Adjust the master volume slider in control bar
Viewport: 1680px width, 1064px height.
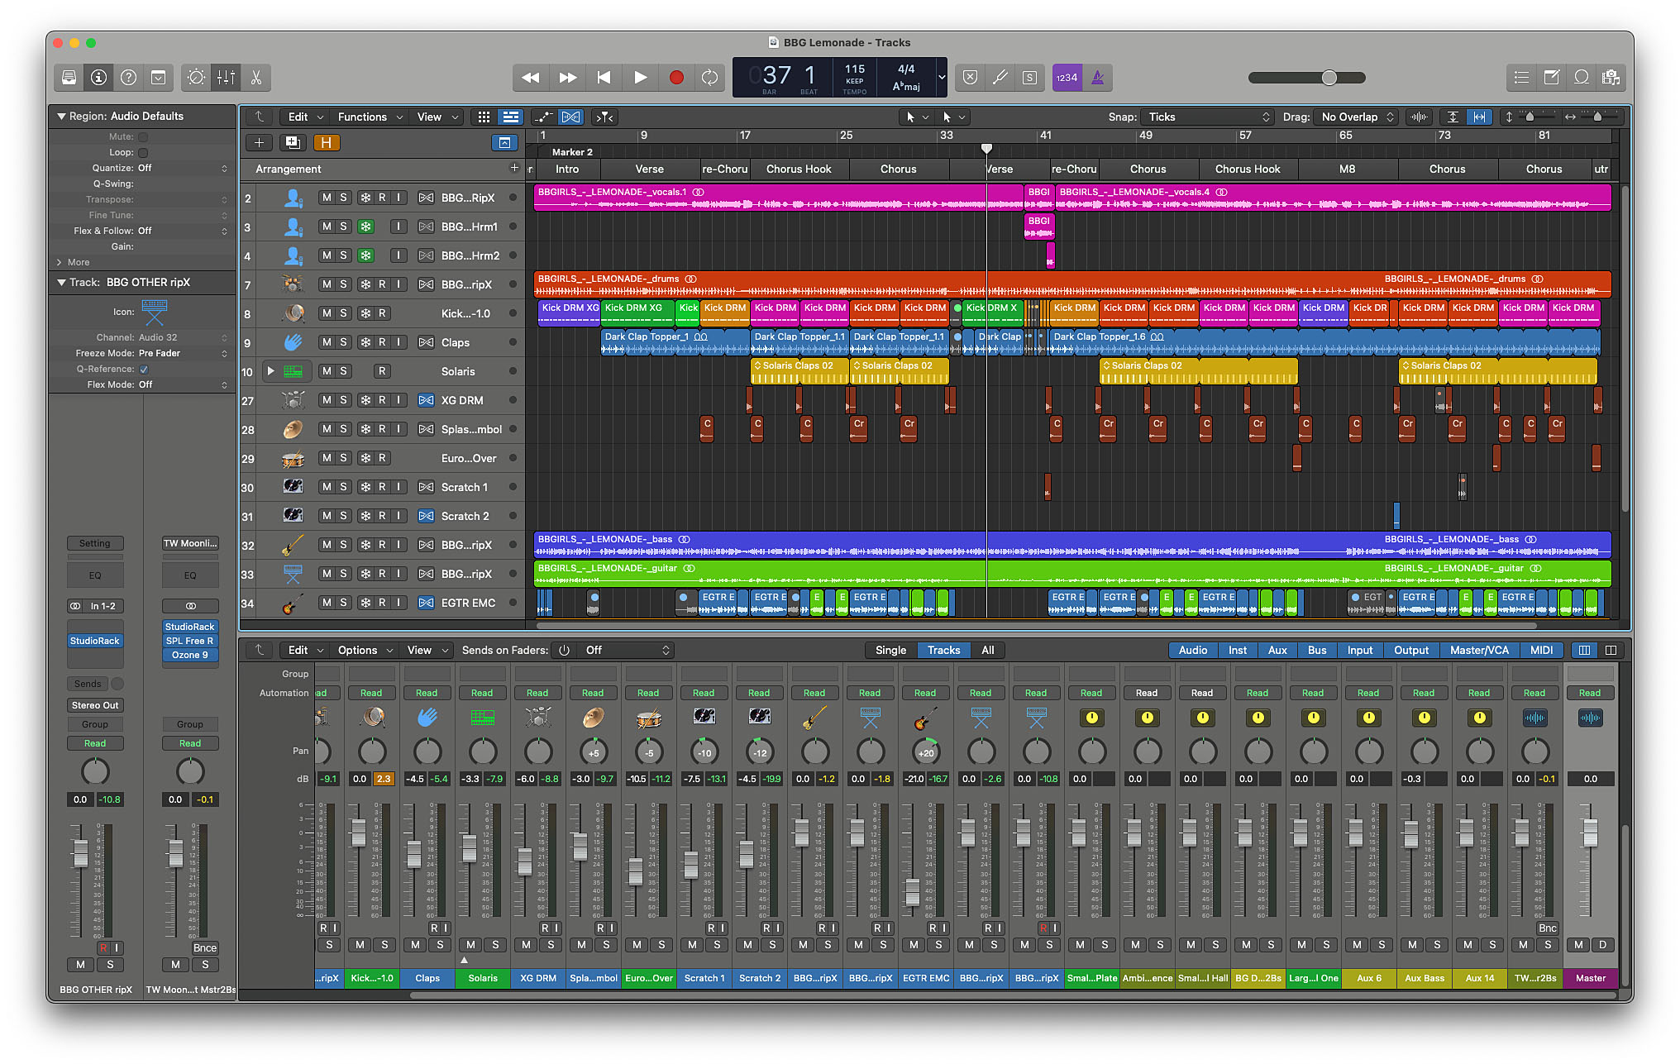click(x=1329, y=78)
